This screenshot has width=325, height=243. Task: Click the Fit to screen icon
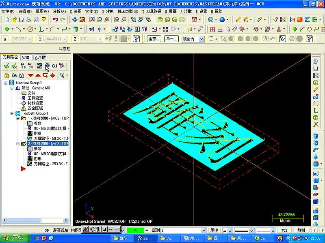75,19
